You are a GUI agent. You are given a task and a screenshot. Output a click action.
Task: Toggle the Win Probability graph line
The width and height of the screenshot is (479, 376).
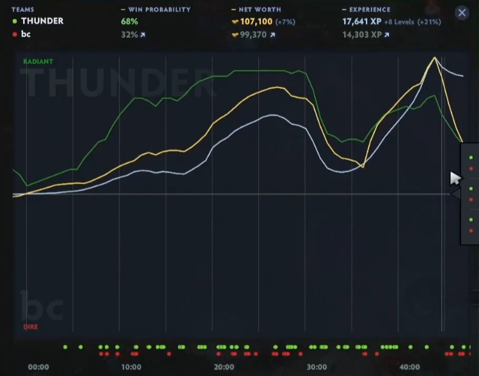155,10
